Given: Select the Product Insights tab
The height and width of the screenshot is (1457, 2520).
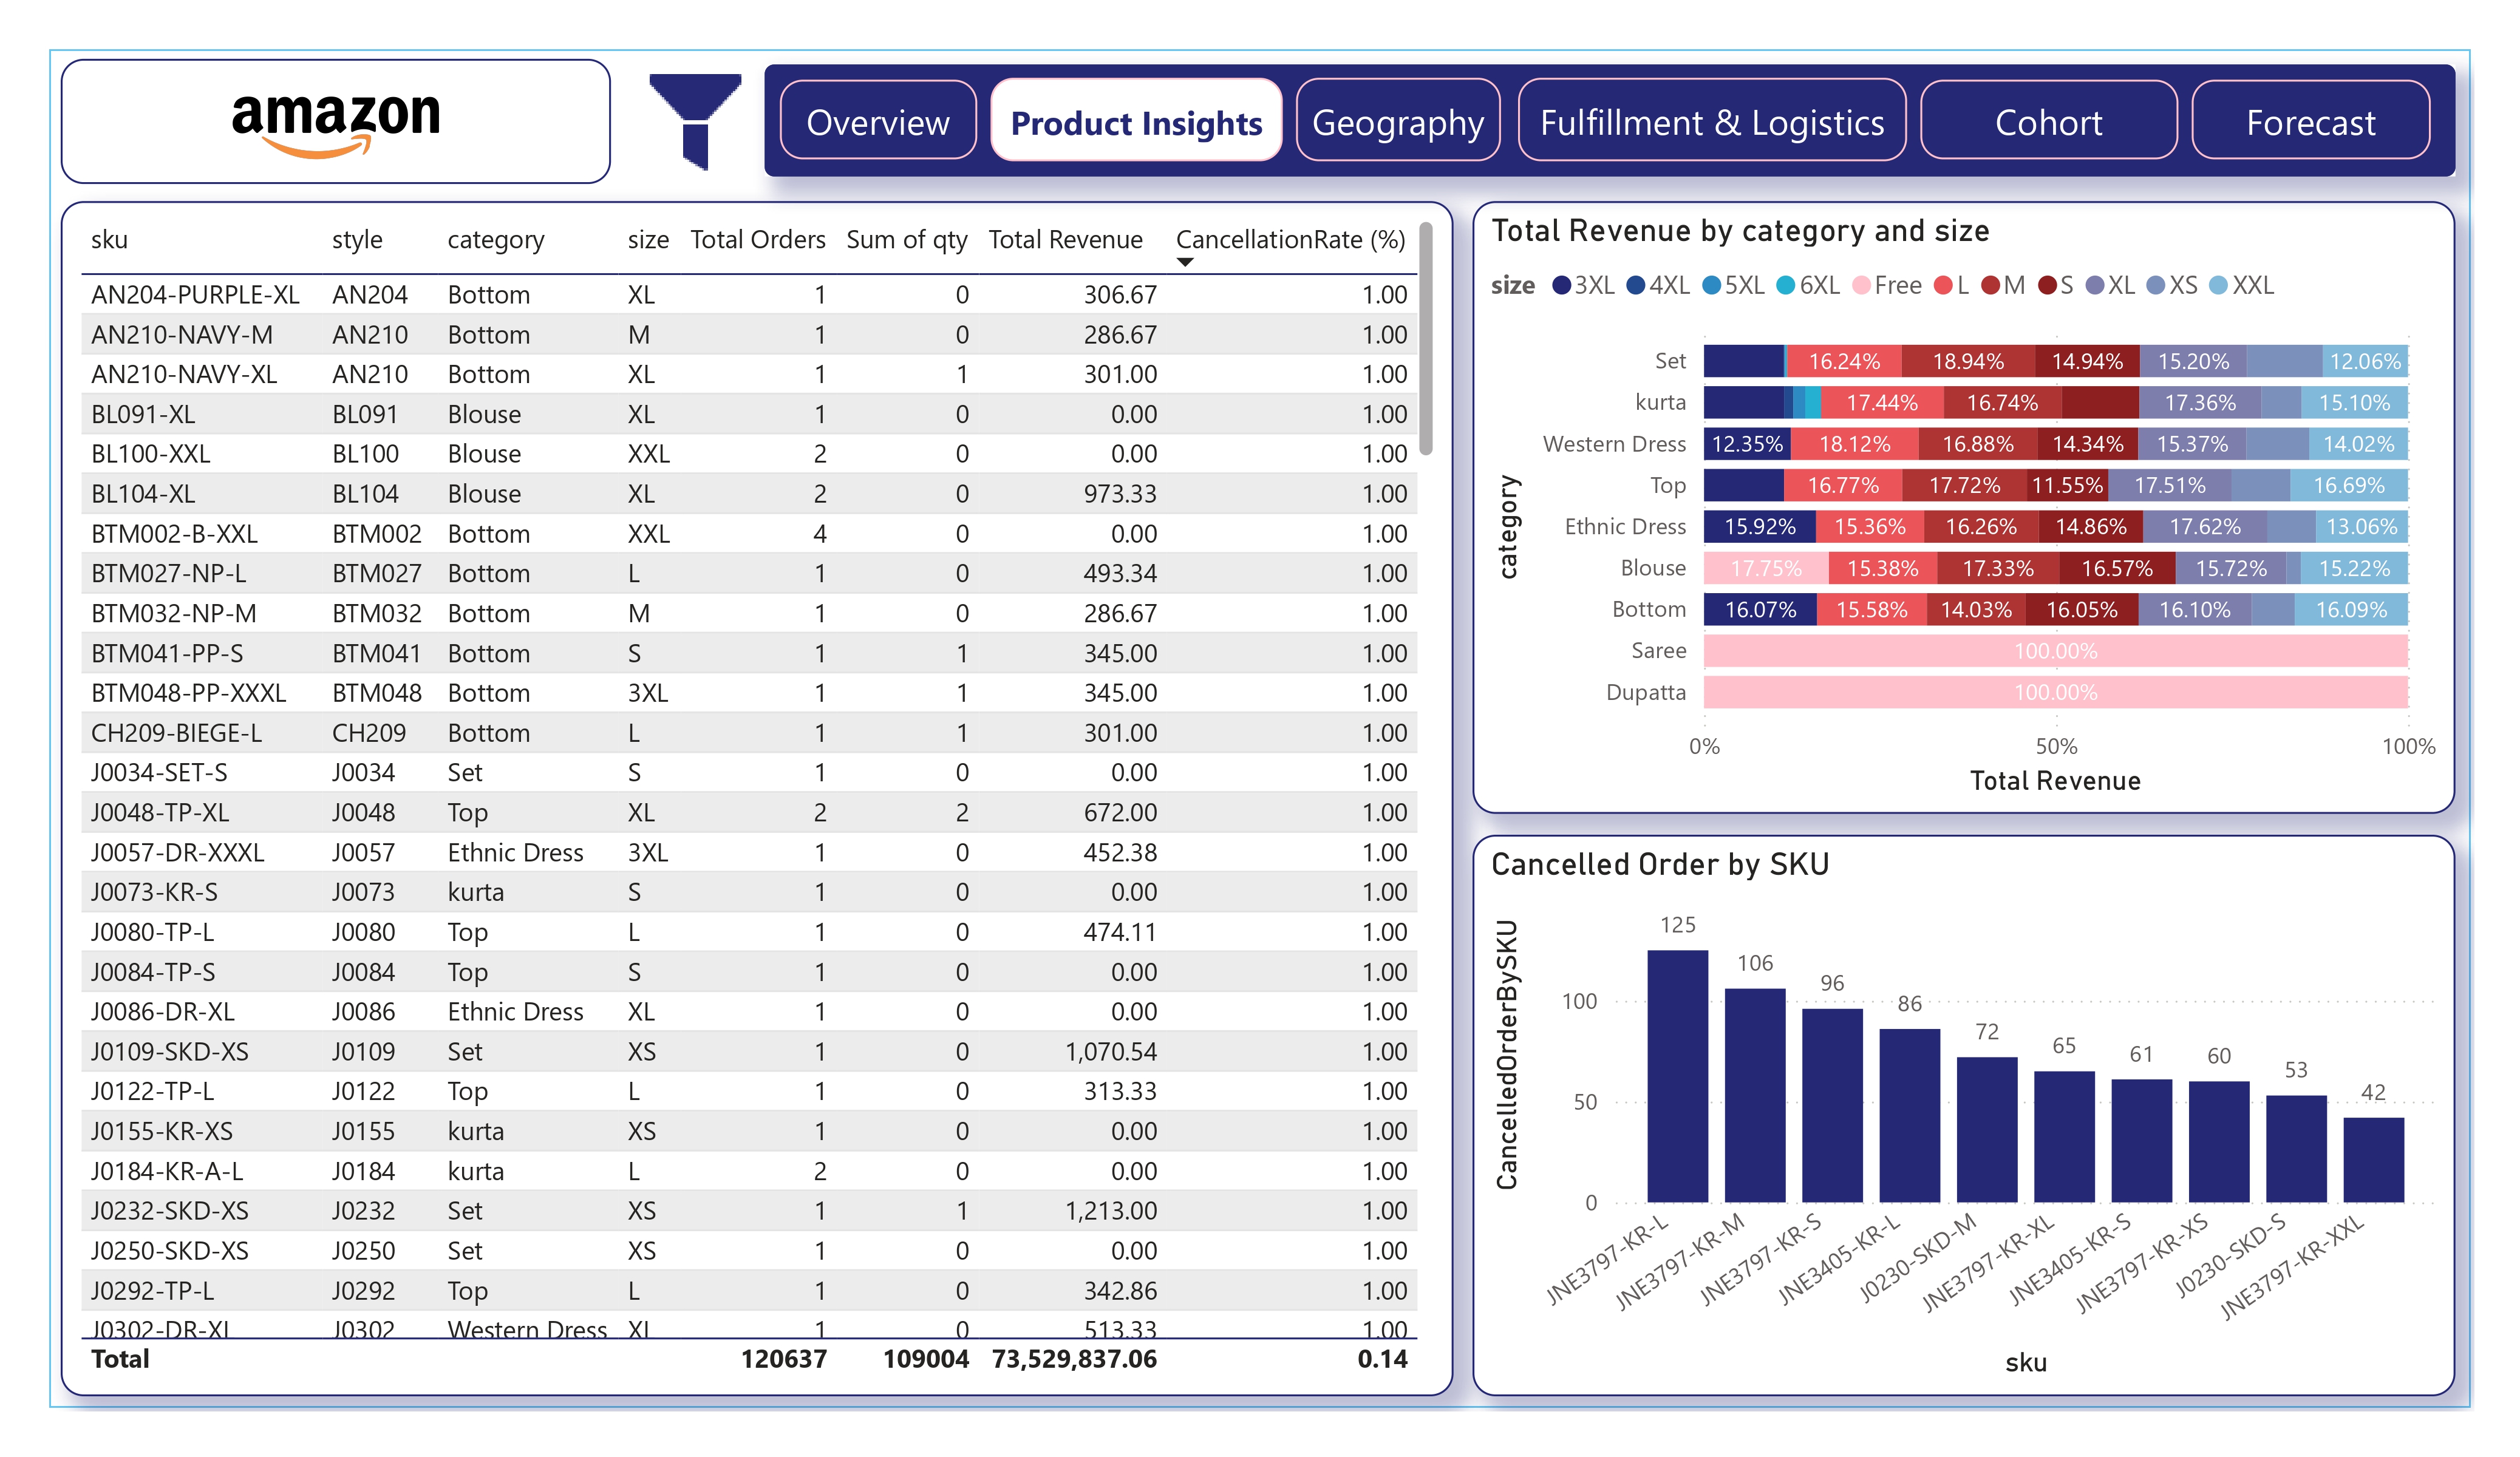Looking at the screenshot, I should (1136, 122).
